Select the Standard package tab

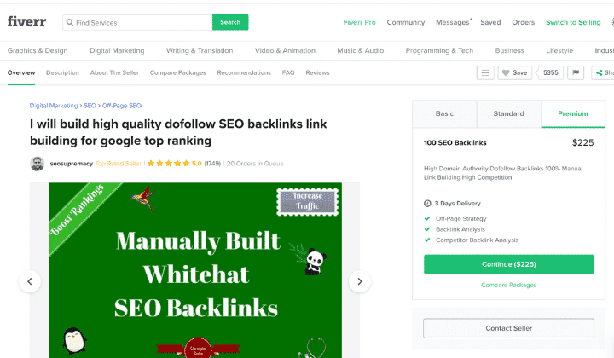coord(508,114)
